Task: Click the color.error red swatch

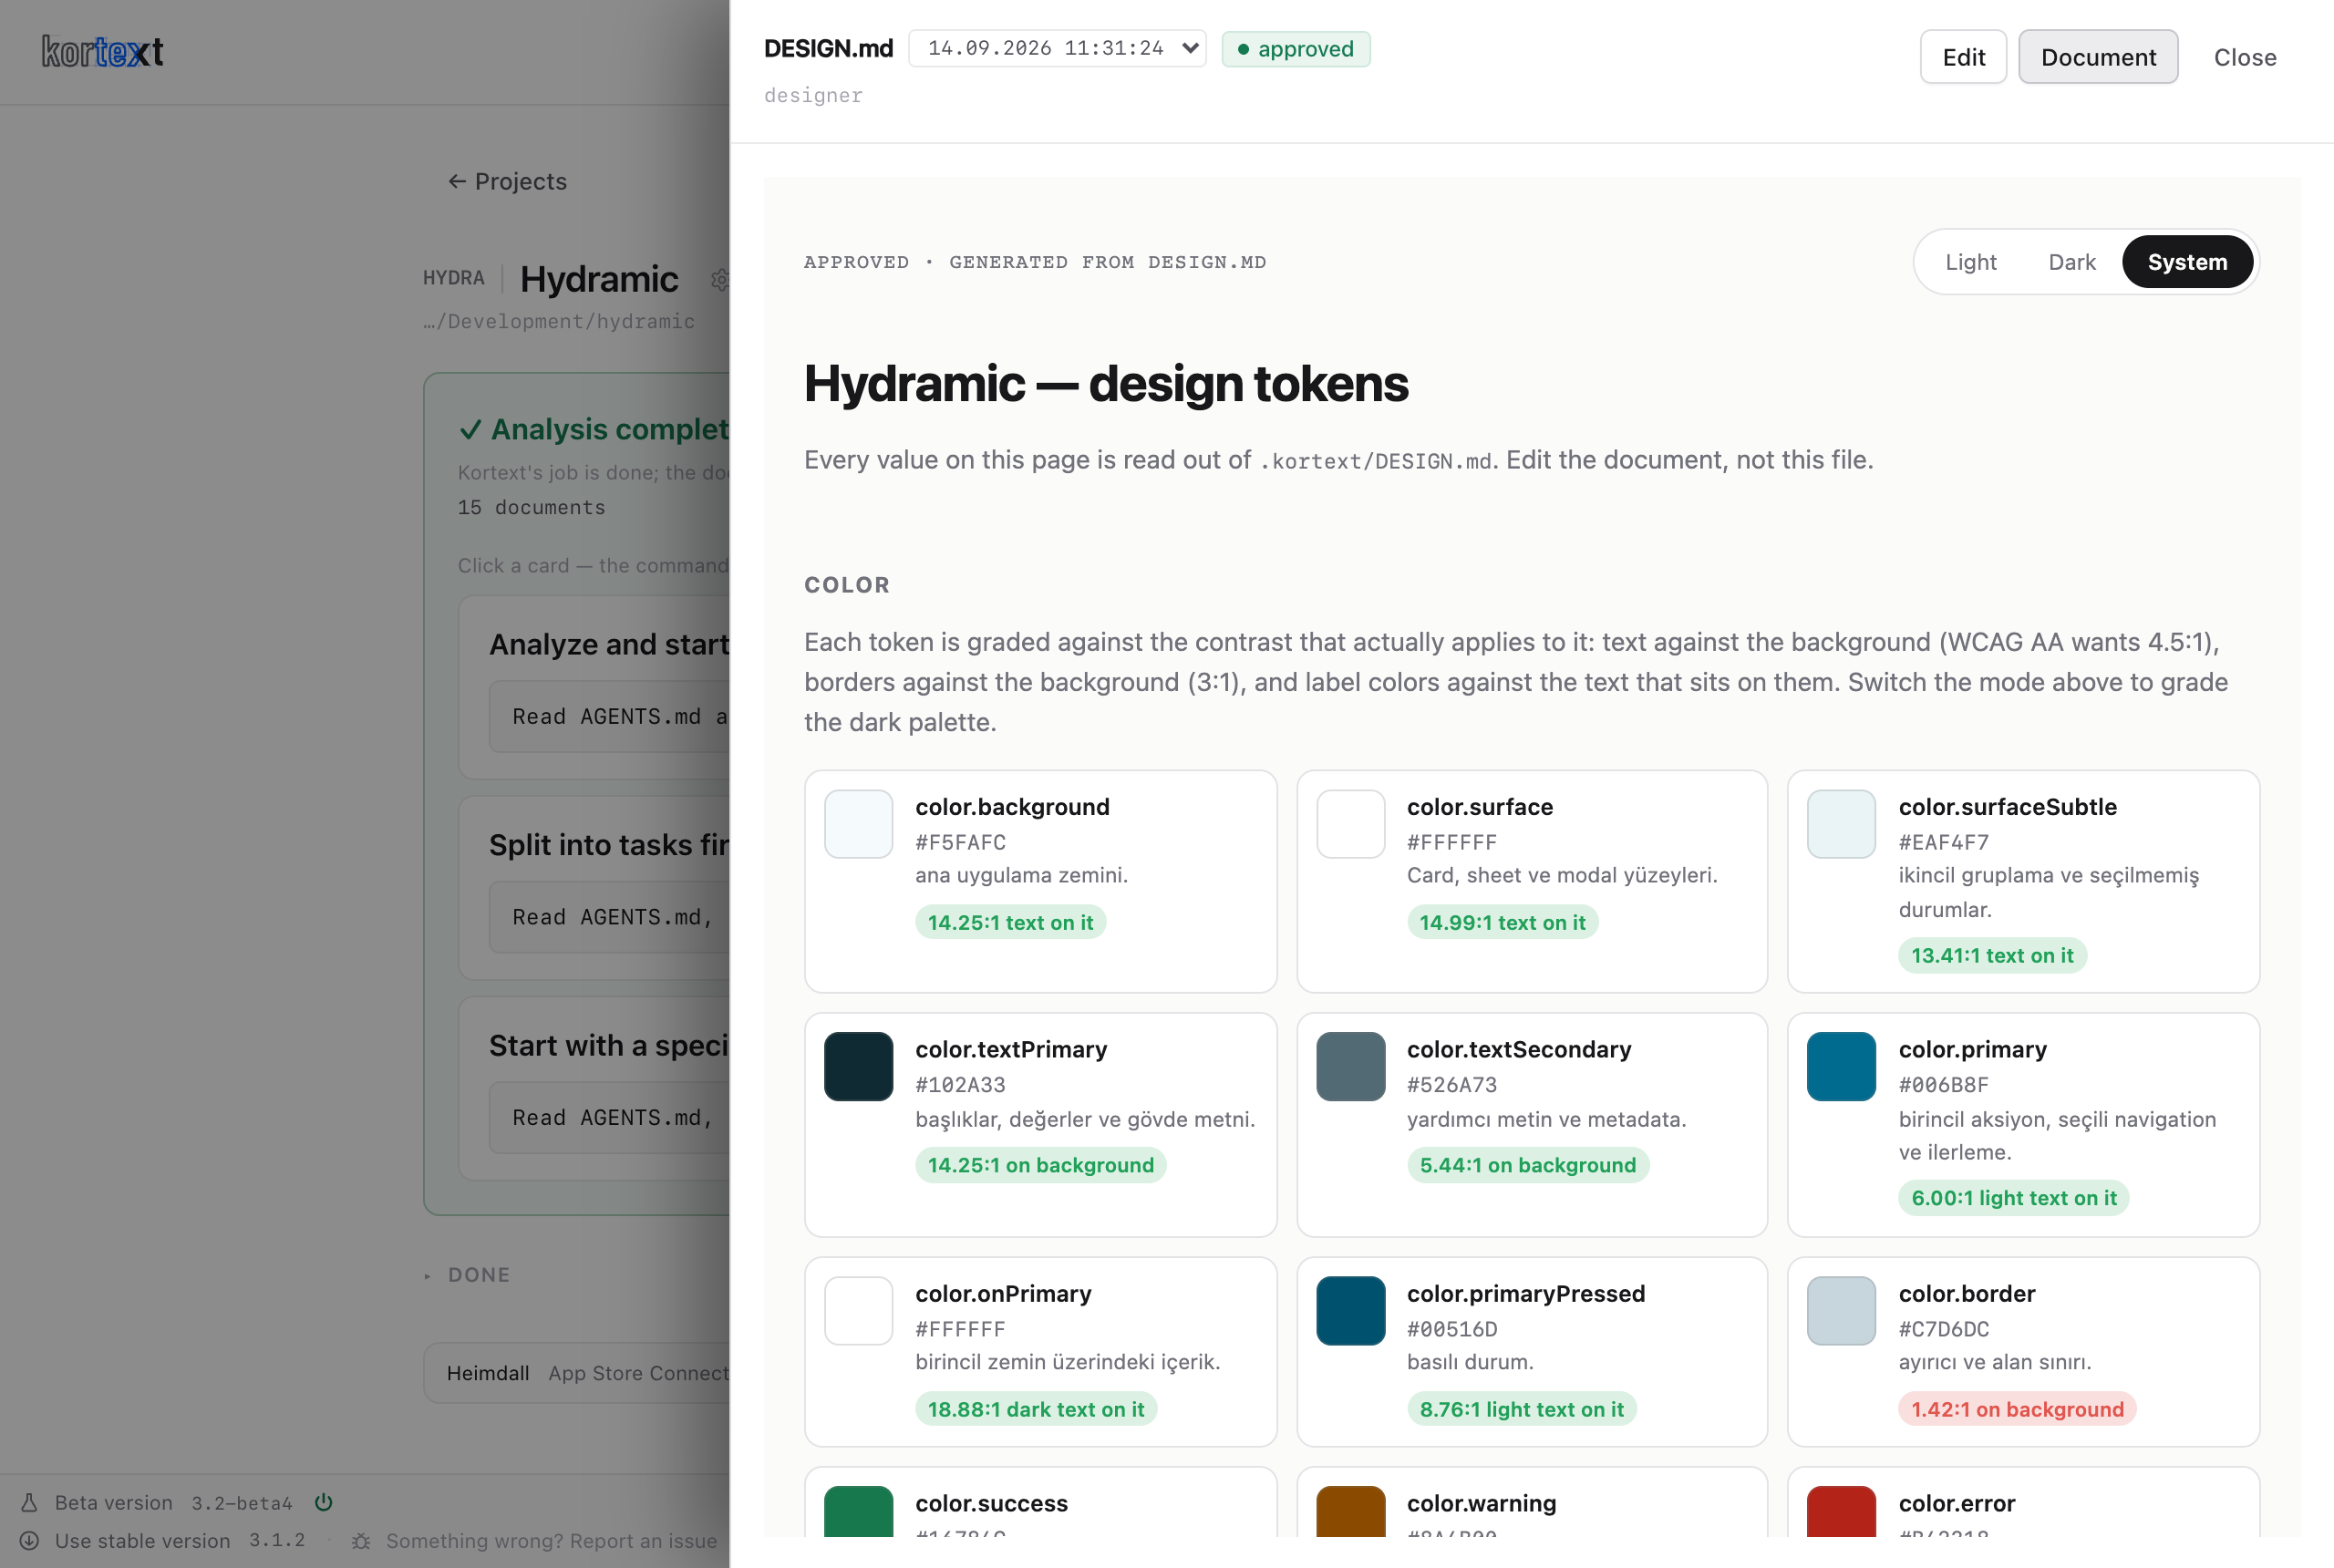Action: [1841, 1511]
